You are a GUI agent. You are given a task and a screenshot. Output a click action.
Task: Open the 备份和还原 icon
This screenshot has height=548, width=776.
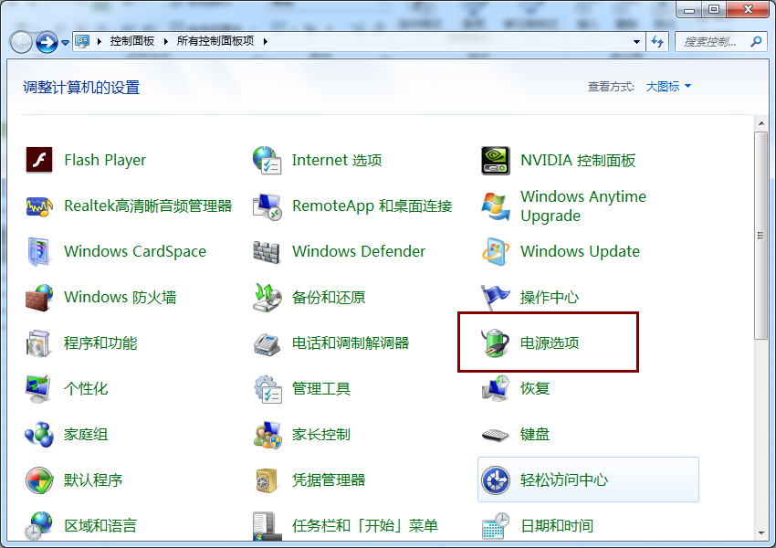point(267,298)
